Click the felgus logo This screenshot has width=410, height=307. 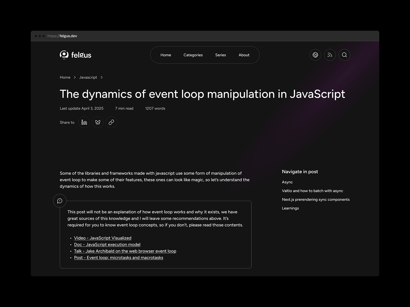75,55
